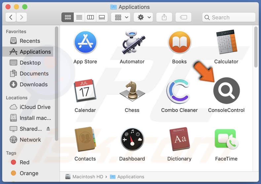Select the Calculator app icon
Image resolution: width=261 pixels, height=184 pixels.
[226, 42]
